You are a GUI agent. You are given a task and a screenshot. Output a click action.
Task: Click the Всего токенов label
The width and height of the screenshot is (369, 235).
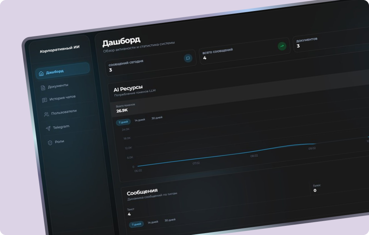point(126,105)
